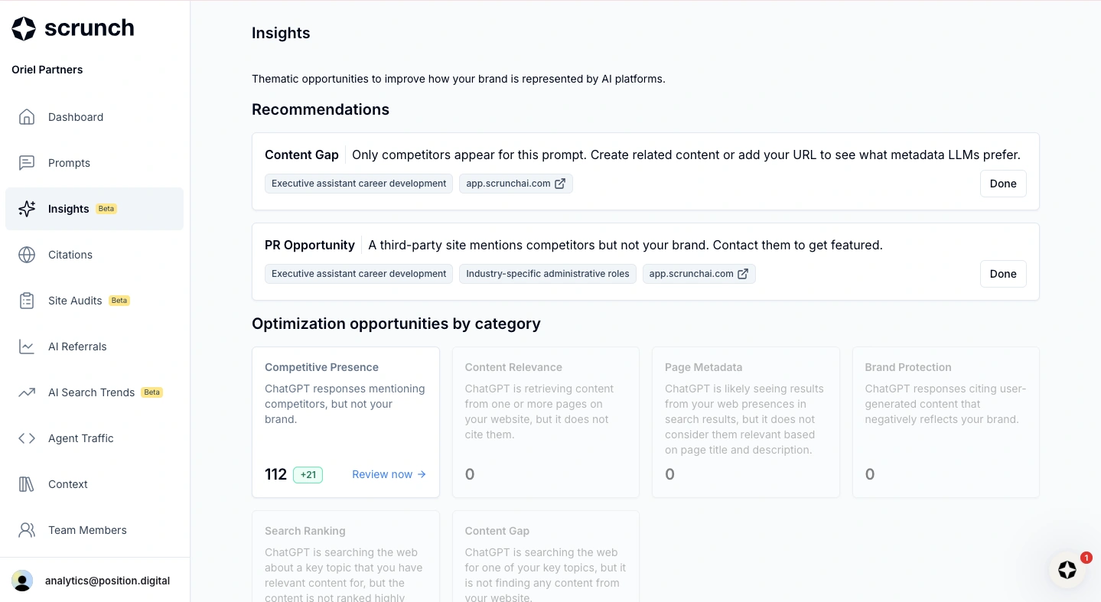Click the Dashboard home icon
The width and height of the screenshot is (1101, 602).
[27, 117]
